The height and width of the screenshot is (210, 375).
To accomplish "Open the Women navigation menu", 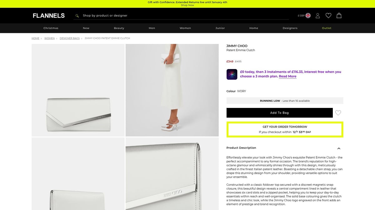I will [x=185, y=28].
